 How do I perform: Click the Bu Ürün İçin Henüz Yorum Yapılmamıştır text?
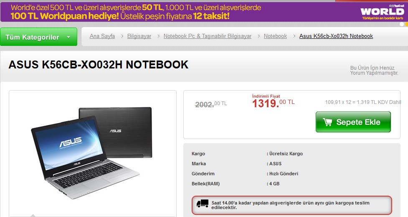(x=374, y=71)
